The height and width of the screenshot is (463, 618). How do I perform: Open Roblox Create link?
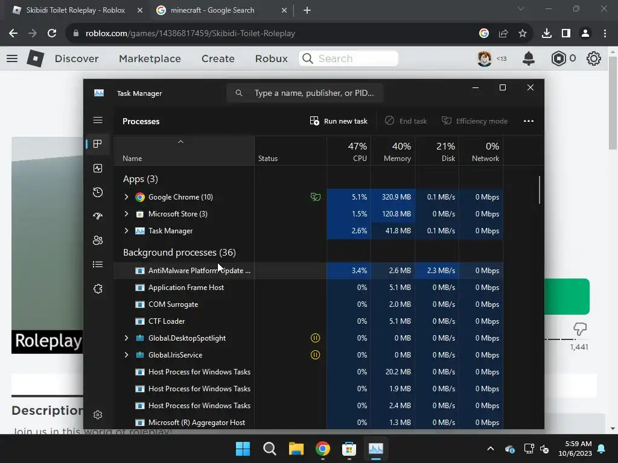point(218,58)
